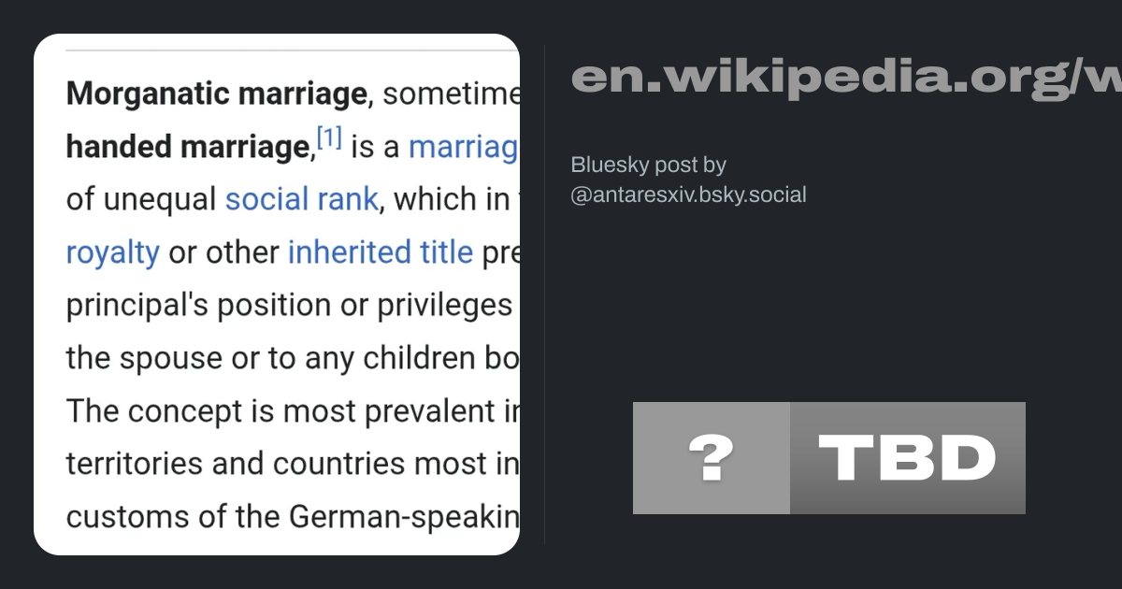
Task: Click the TBD label badge
Action: pos(907,458)
